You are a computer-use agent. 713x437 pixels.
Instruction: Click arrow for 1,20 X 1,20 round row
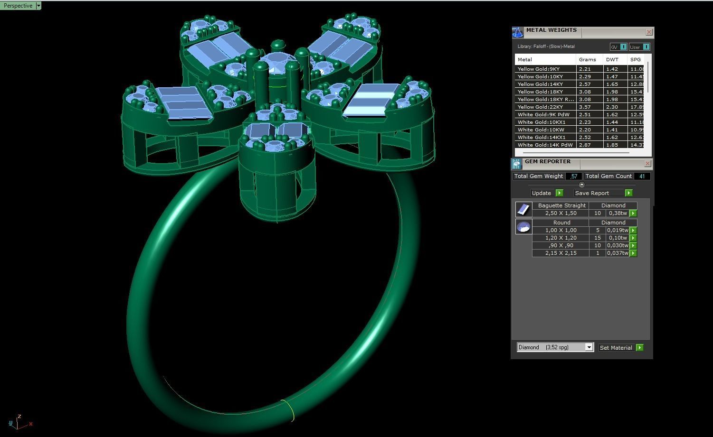coord(633,238)
